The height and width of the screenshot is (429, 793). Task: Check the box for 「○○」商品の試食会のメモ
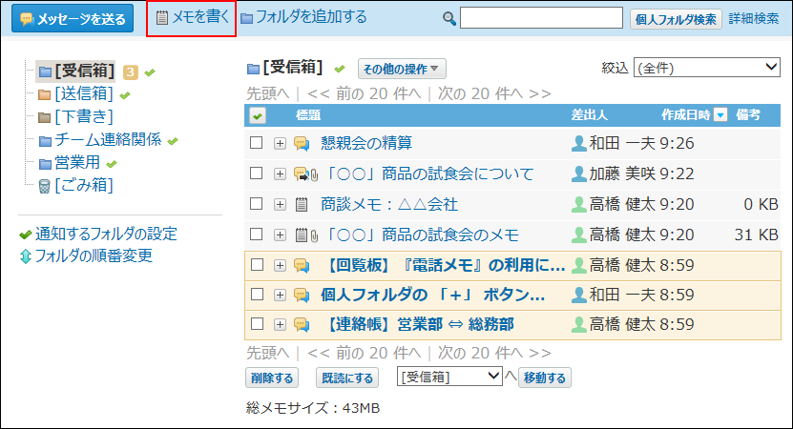(257, 234)
